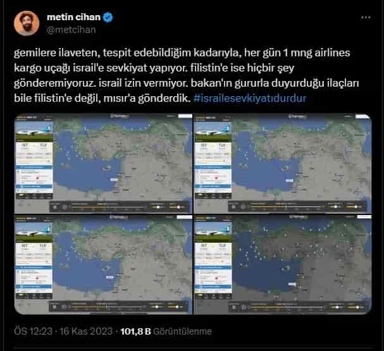Click the flight label marker in top-right map
The image size is (384, 351).
pyautogui.click(x=290, y=180)
